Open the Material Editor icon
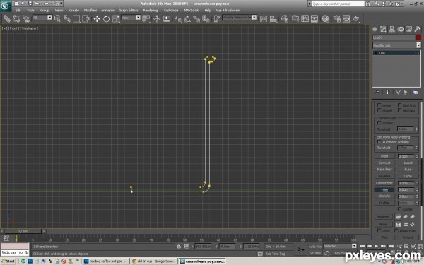The width and height of the screenshot is (424, 265). (x=326, y=18)
